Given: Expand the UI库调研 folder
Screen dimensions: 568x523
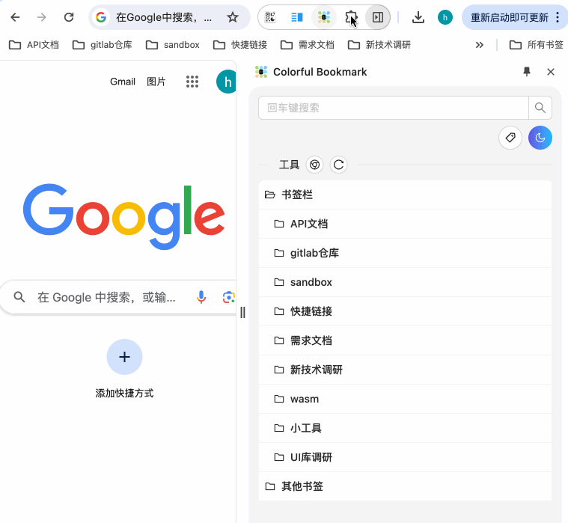Looking at the screenshot, I should coord(405,457).
